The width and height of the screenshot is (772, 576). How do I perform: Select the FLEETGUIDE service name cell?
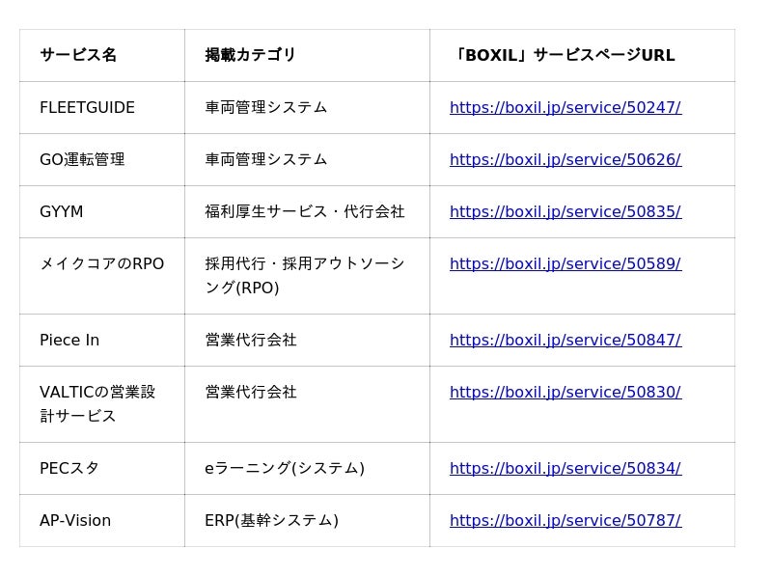click(x=87, y=108)
